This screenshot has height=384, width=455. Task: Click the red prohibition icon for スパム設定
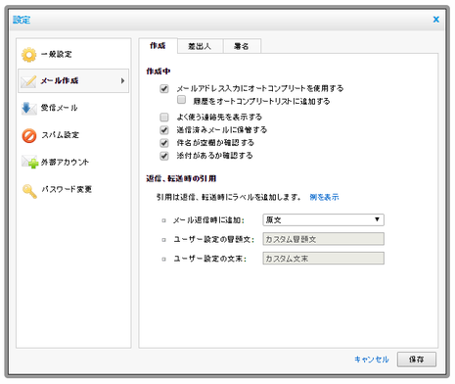(x=29, y=135)
